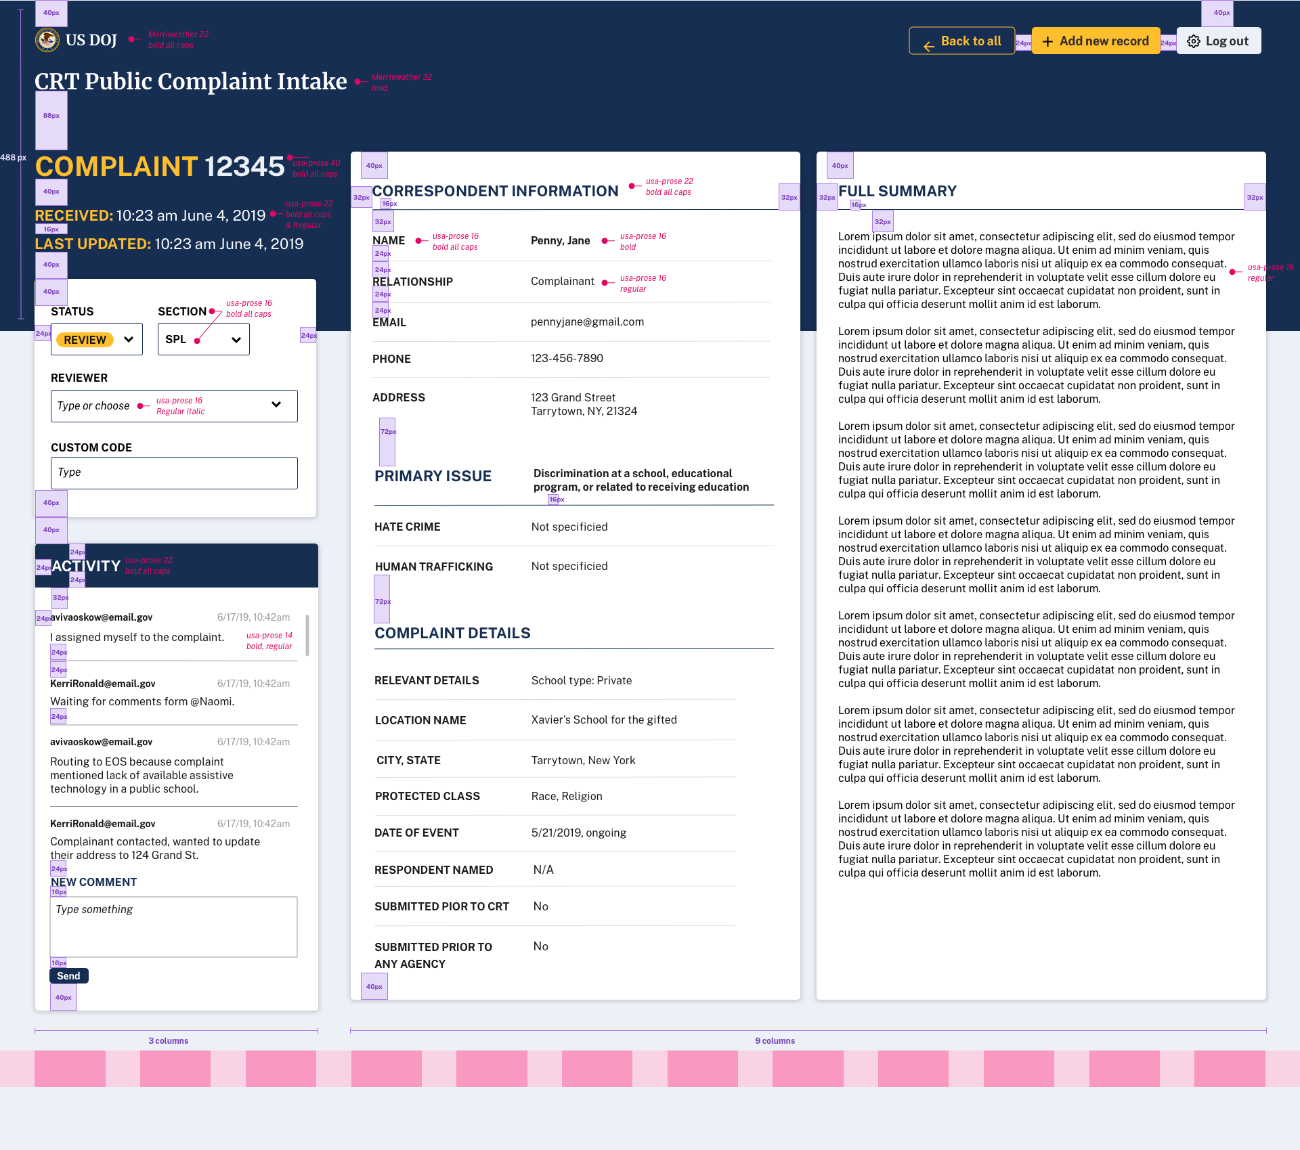Click the COMPLAINT 12345 heading

160,167
